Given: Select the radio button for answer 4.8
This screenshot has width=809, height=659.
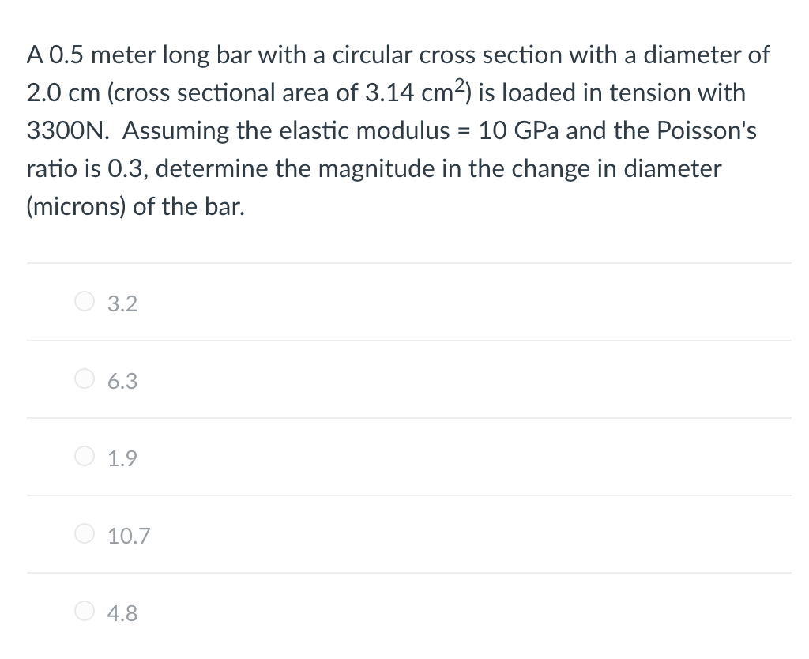Looking at the screenshot, I should 85,611.
